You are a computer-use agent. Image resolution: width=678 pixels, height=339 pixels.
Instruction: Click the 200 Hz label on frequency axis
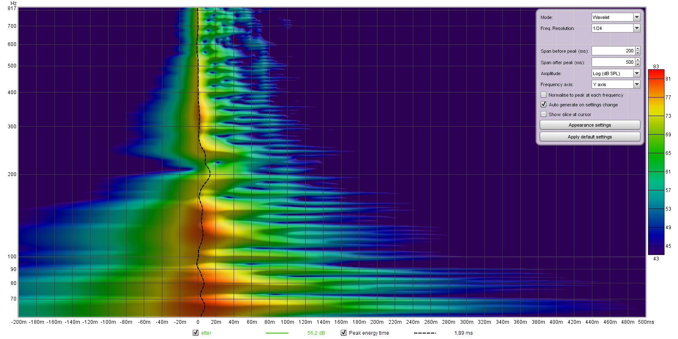click(12, 174)
